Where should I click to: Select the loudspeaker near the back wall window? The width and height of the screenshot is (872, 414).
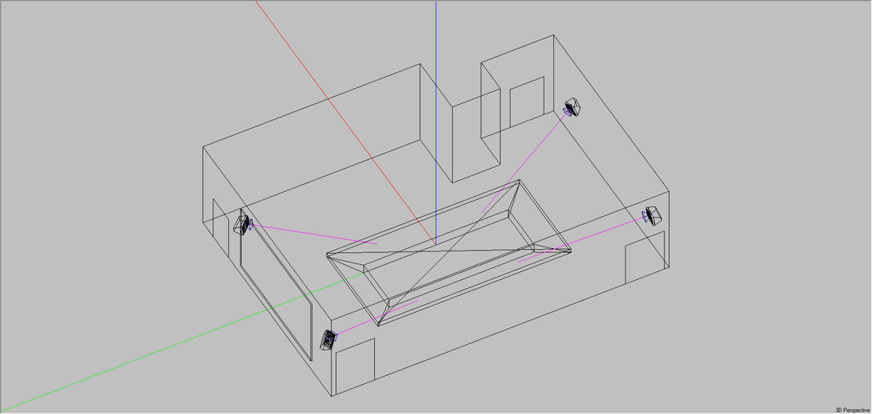[x=573, y=106]
